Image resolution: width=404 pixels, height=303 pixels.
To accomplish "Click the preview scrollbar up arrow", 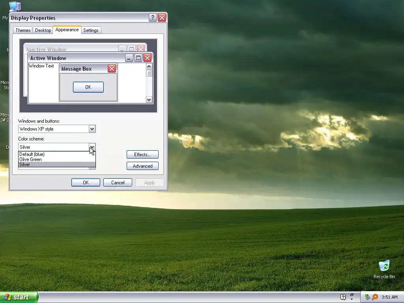I will point(149,66).
